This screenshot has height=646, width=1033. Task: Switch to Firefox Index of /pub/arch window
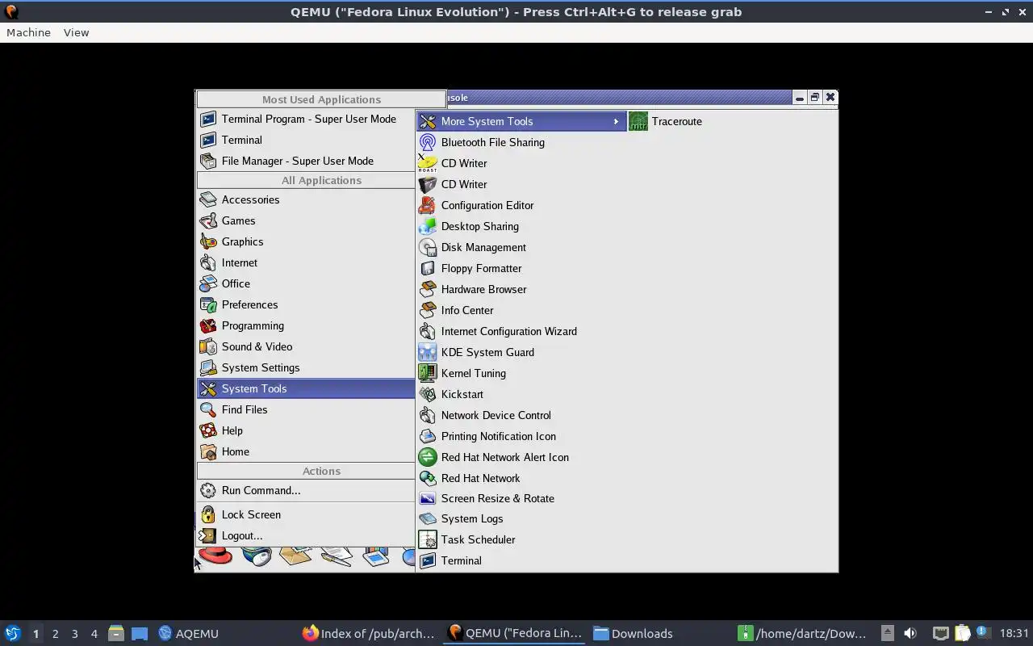point(369,633)
